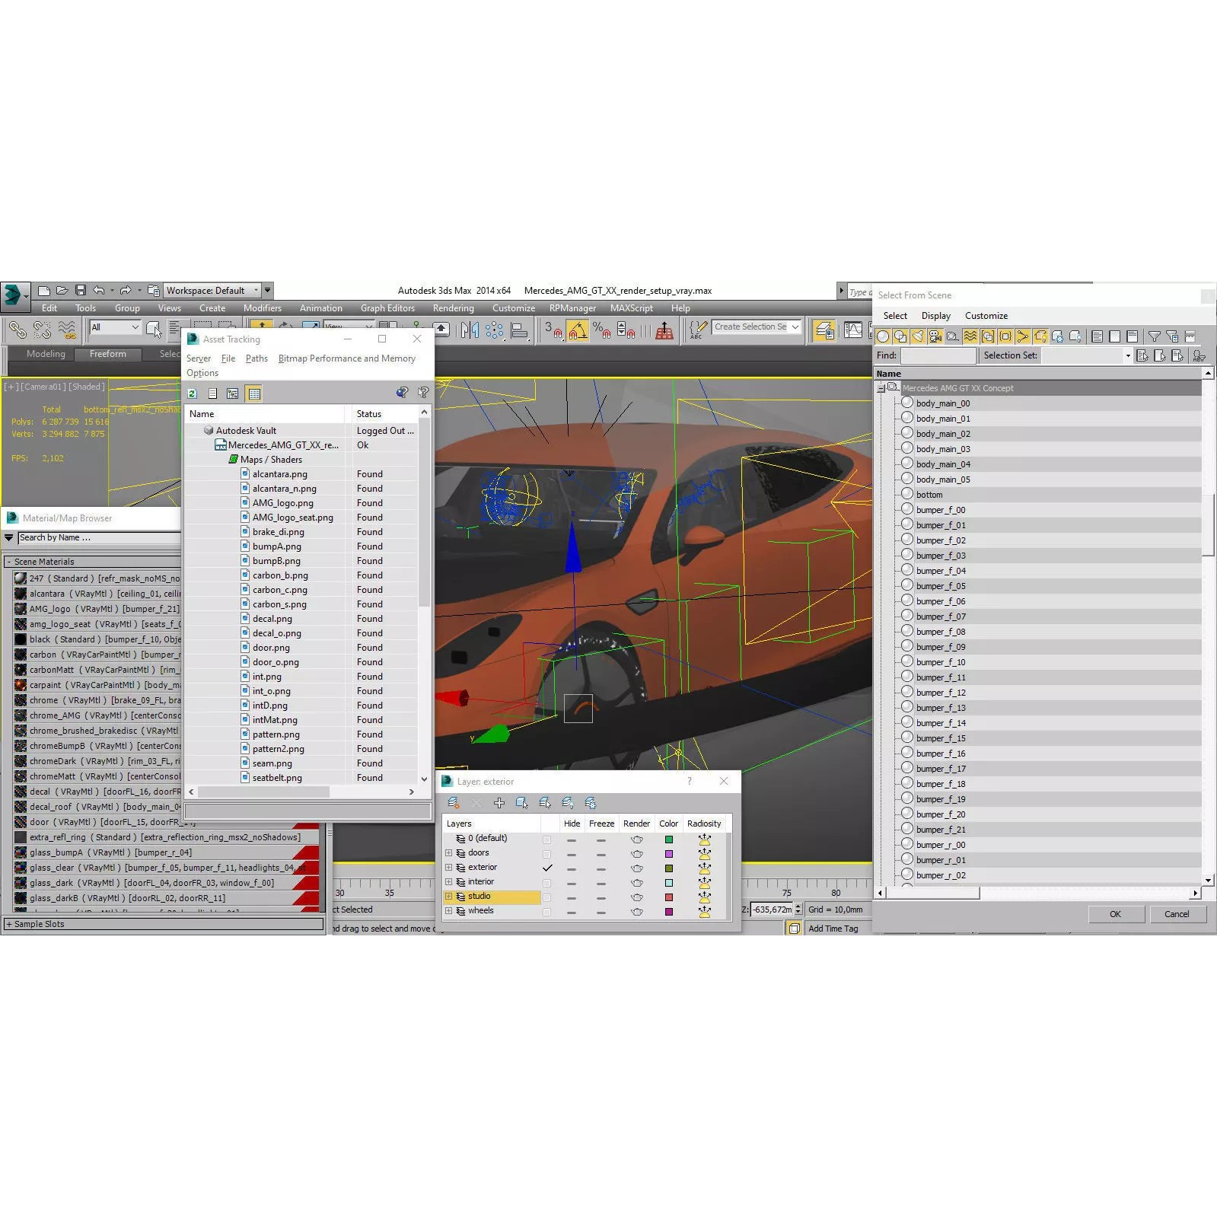
Task: Click the Select and Link chain icon
Action: coord(17,330)
